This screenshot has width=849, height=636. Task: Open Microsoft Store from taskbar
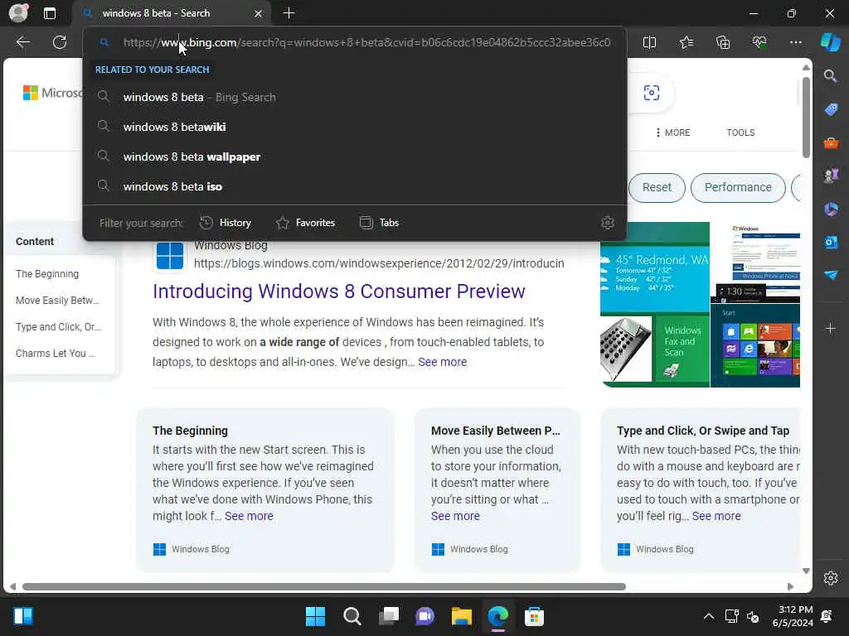(x=534, y=616)
